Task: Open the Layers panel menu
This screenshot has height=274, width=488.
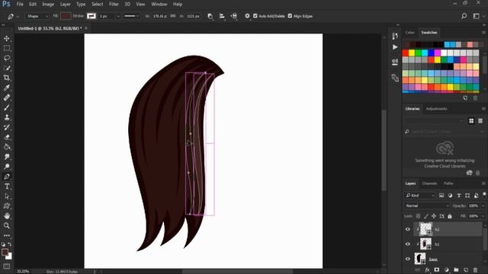Action: tap(483, 183)
